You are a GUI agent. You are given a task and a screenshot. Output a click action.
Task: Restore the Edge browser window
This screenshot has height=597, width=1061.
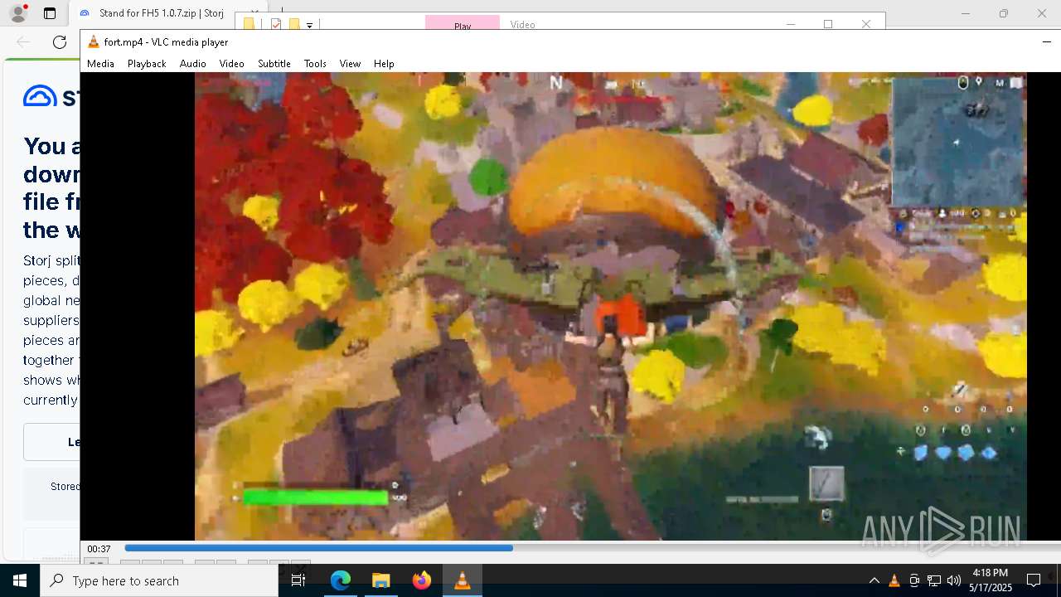(x=1004, y=13)
